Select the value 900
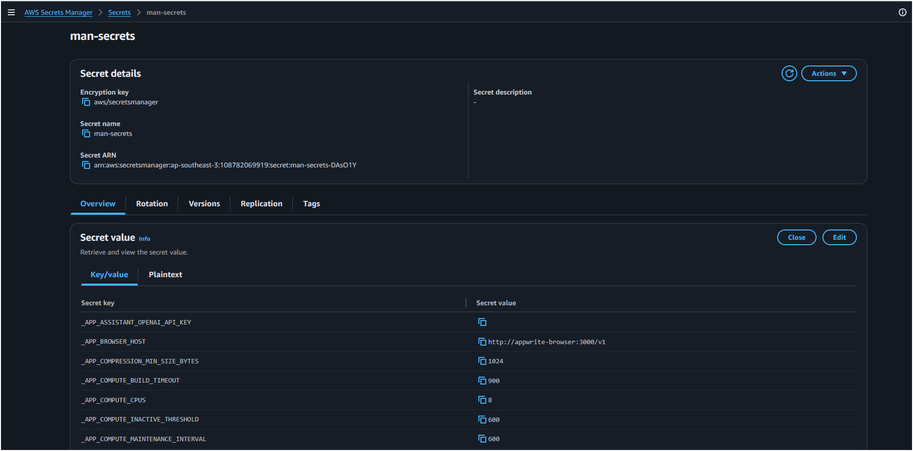Screen dimensions: 913x451 494,381
